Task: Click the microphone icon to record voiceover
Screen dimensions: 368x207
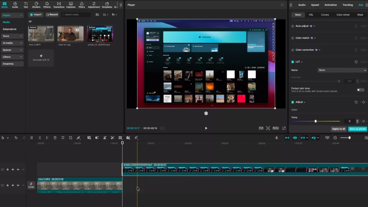Action: (x=276, y=138)
